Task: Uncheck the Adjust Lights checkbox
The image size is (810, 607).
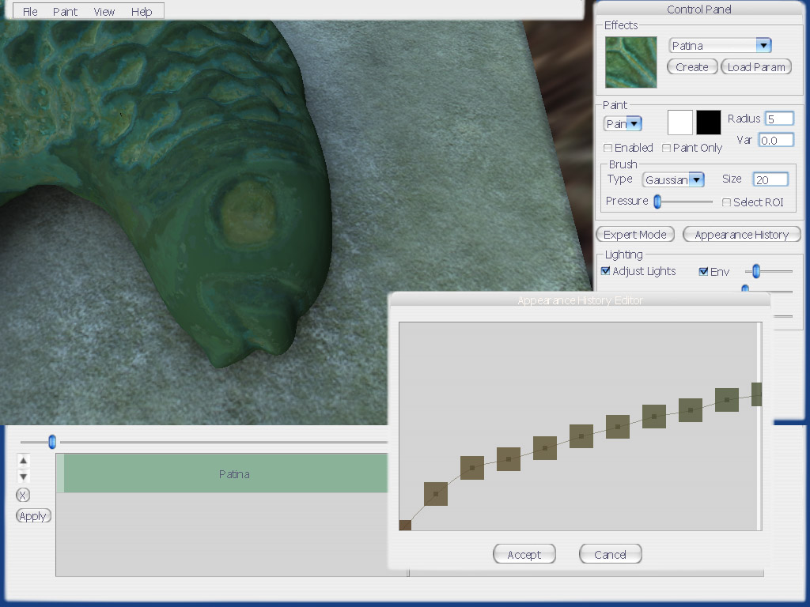Action: [606, 271]
